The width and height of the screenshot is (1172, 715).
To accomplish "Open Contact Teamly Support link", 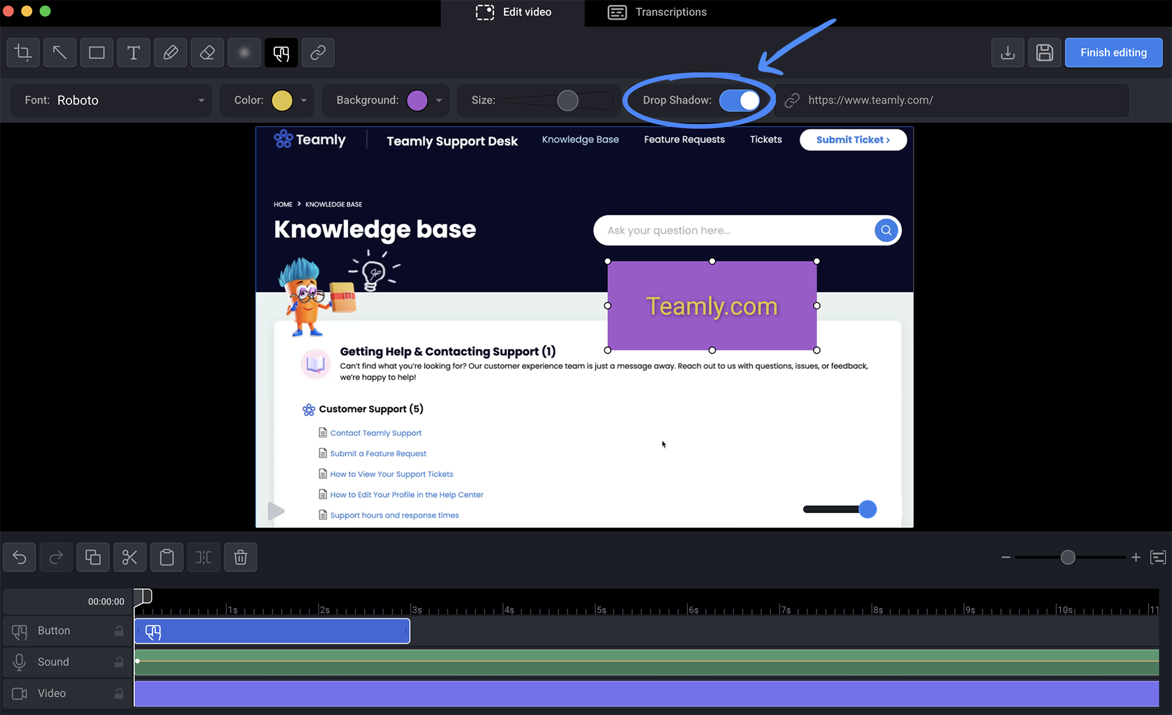I will click(x=376, y=433).
